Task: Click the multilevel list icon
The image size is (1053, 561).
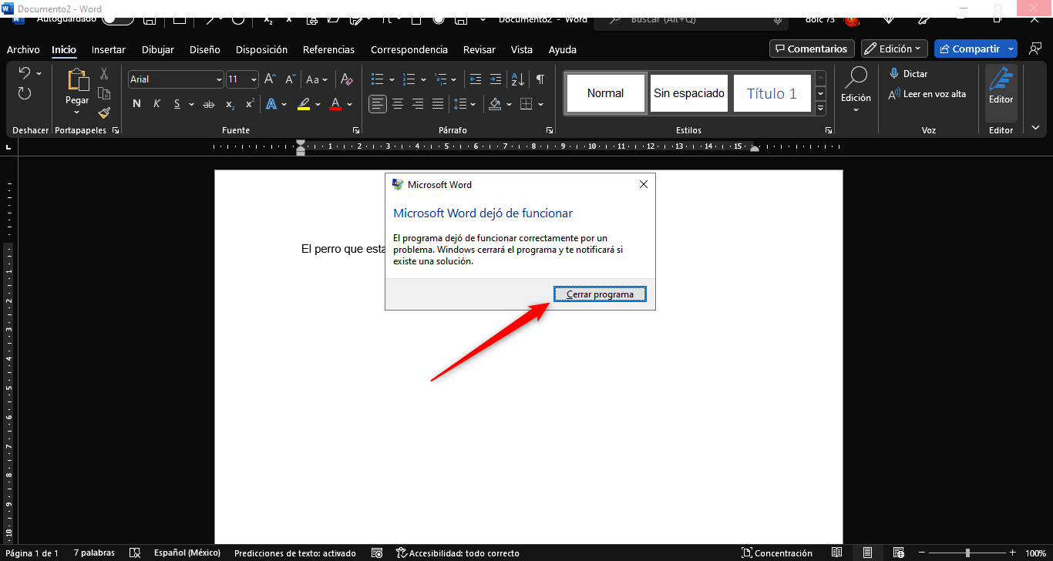Action: coord(441,79)
